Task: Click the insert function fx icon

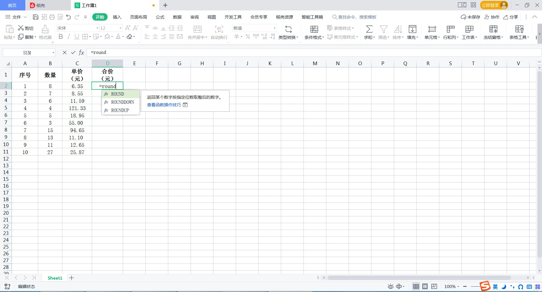Action: point(81,52)
